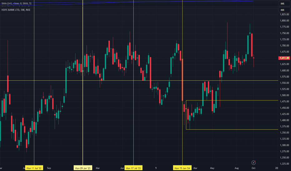Screen dimensions: 291x171
Task: Open the INR currency selector beside HDFC BANK legend
Action: [x=284, y=10]
